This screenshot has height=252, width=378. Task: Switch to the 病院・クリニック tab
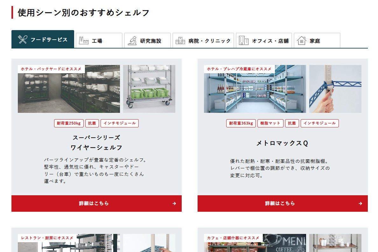click(203, 41)
